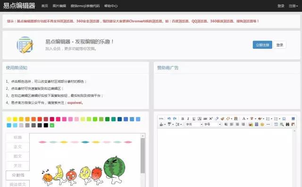
Task: Click the undo arrow icon
Action: tap(169, 119)
